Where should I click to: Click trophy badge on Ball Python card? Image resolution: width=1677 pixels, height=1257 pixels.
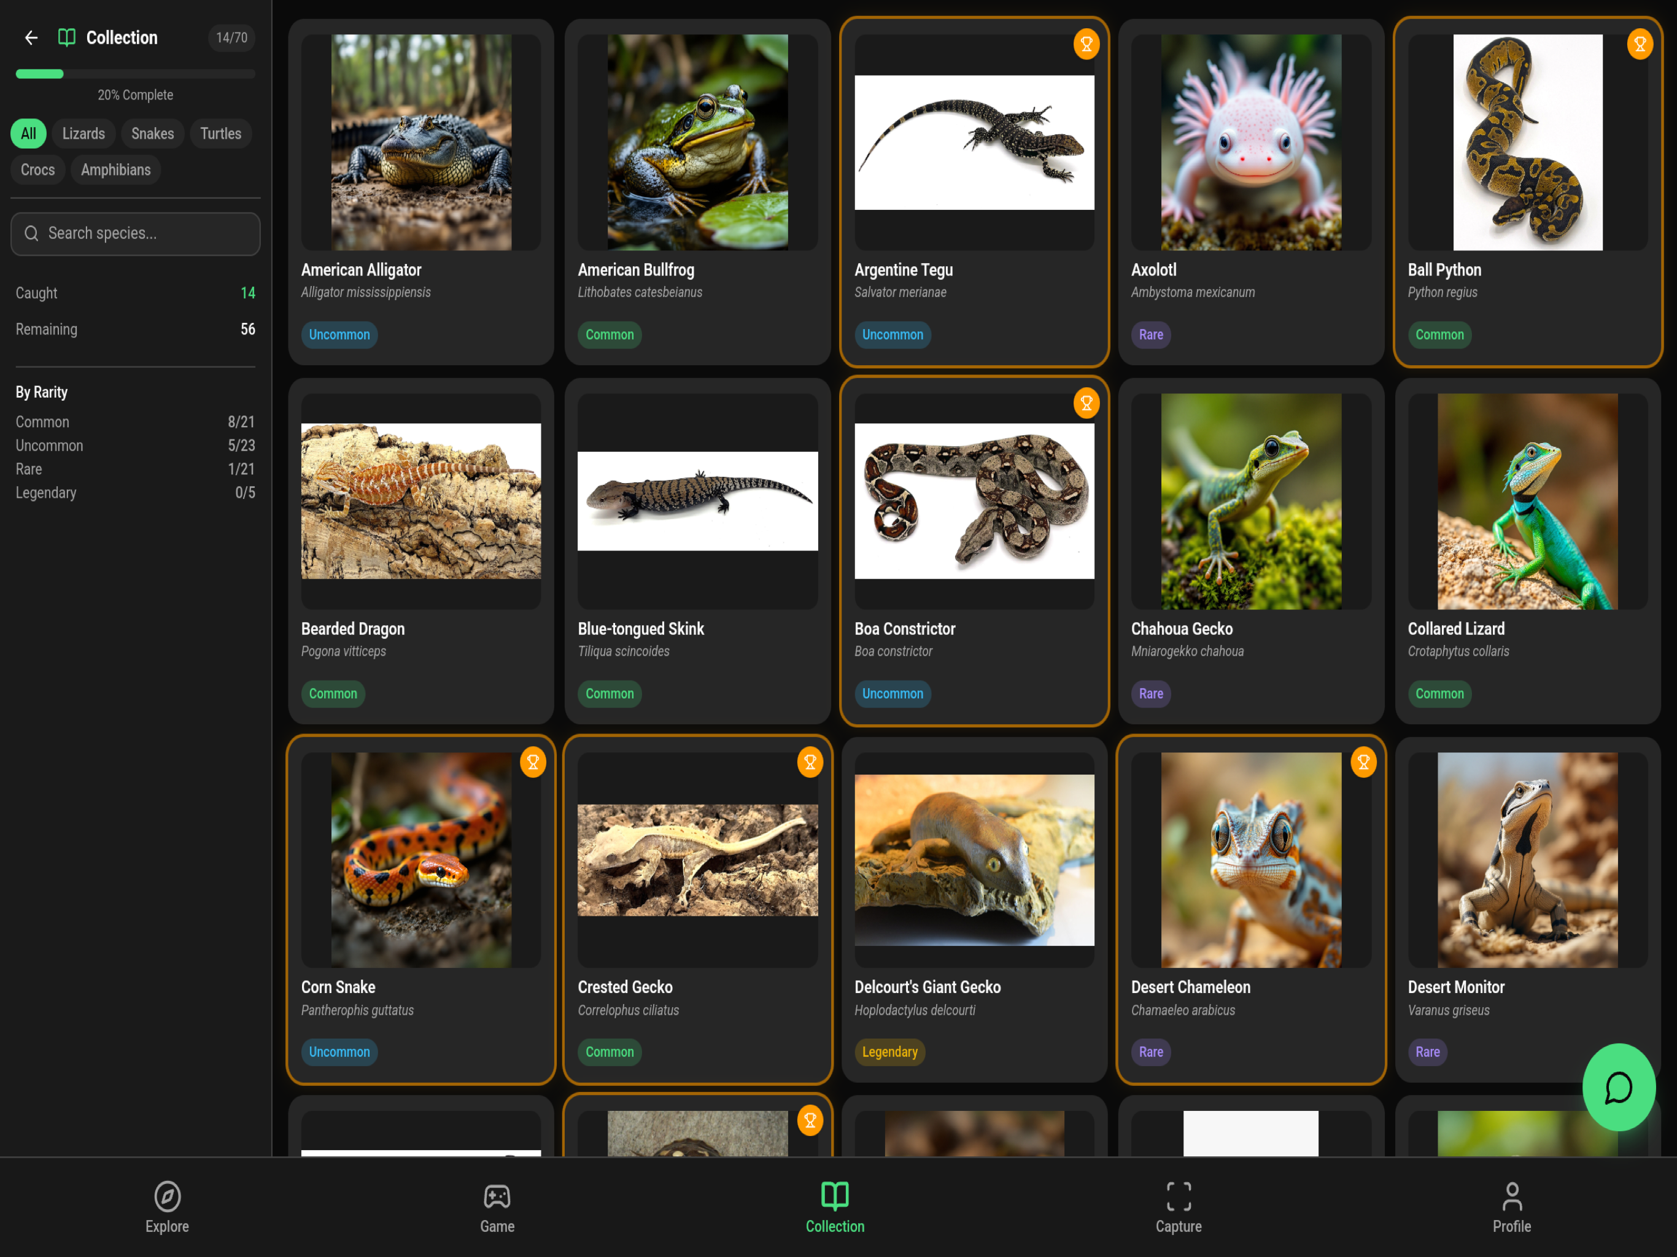(x=1639, y=45)
